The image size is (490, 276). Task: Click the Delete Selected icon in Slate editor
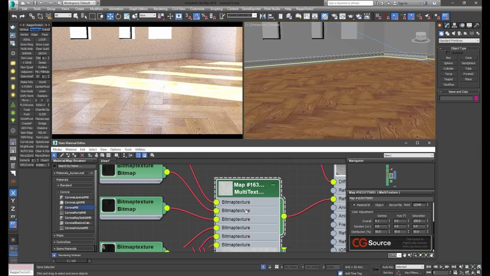[x=82, y=155]
